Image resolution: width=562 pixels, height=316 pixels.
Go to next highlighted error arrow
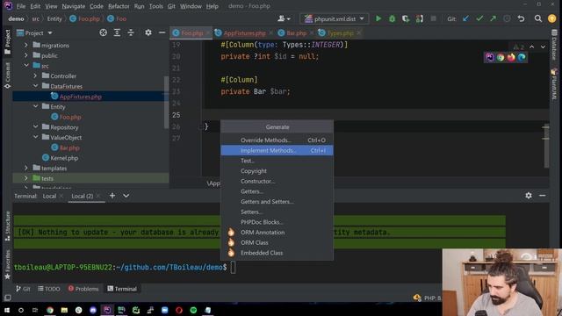[x=543, y=47]
